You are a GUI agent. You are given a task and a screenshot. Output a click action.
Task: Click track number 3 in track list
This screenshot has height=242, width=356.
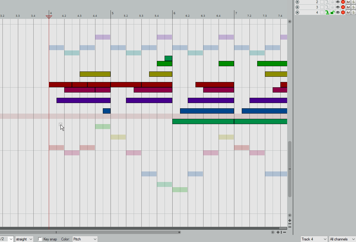click(317, 7)
